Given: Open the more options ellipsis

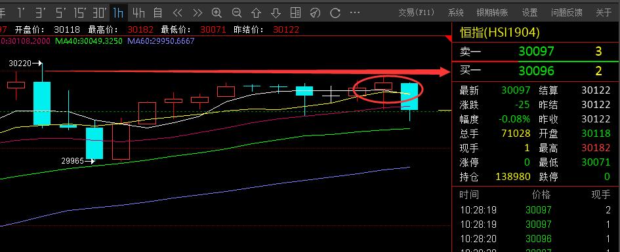Looking at the screenshot, I should [x=355, y=12].
